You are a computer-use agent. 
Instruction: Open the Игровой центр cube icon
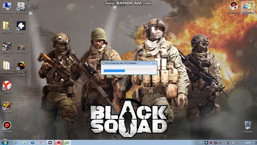tap(7, 49)
